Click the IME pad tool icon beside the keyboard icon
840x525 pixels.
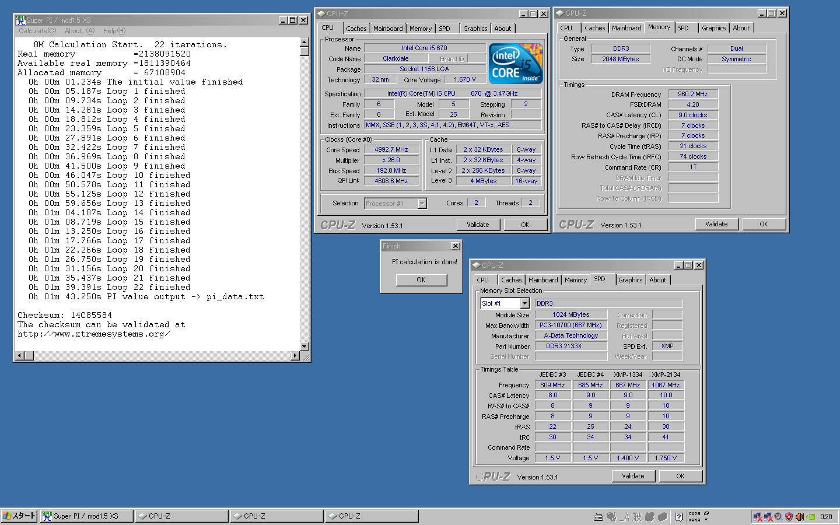611,516
